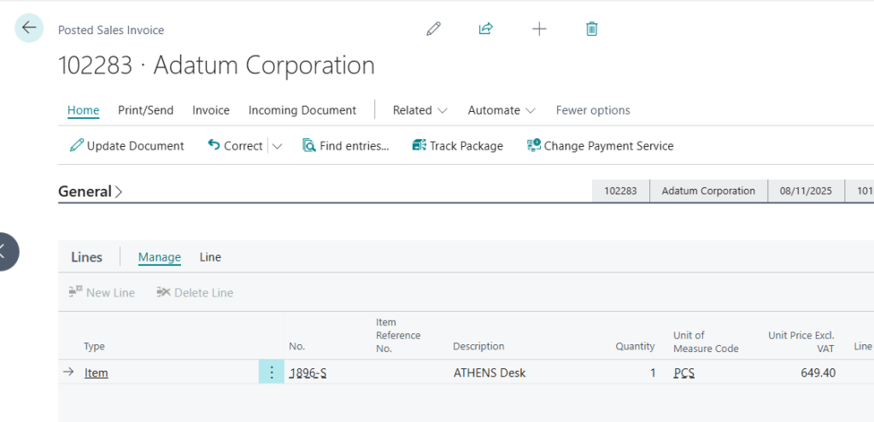Click the share icon at top

[x=485, y=29]
